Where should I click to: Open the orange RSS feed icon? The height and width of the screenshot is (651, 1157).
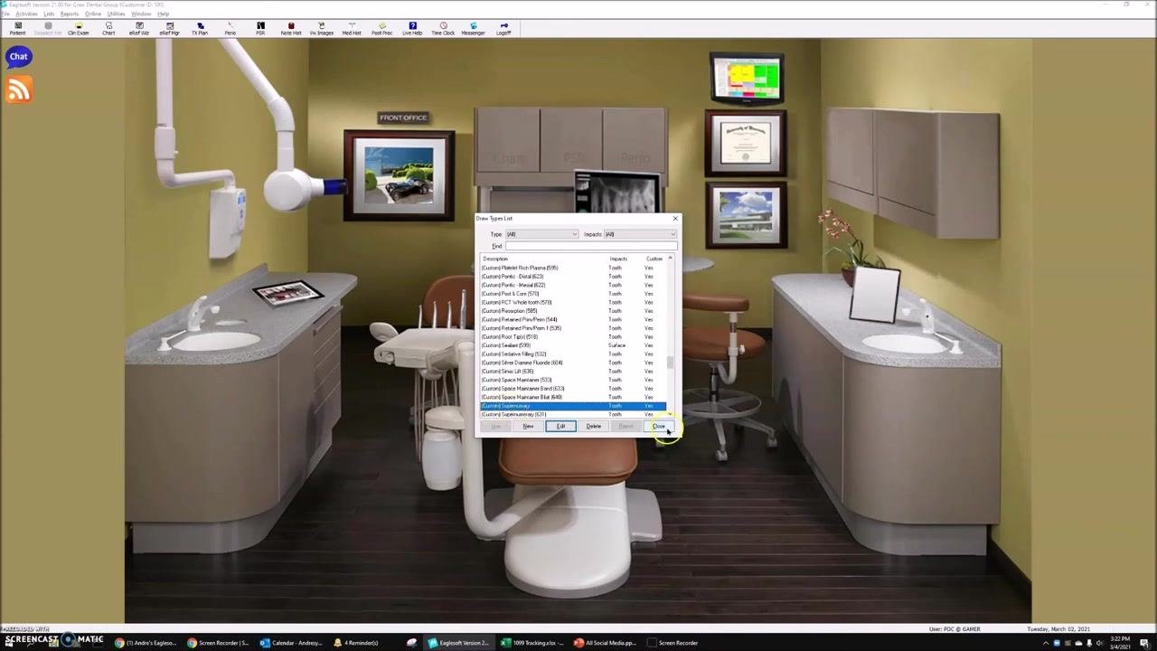pos(18,90)
